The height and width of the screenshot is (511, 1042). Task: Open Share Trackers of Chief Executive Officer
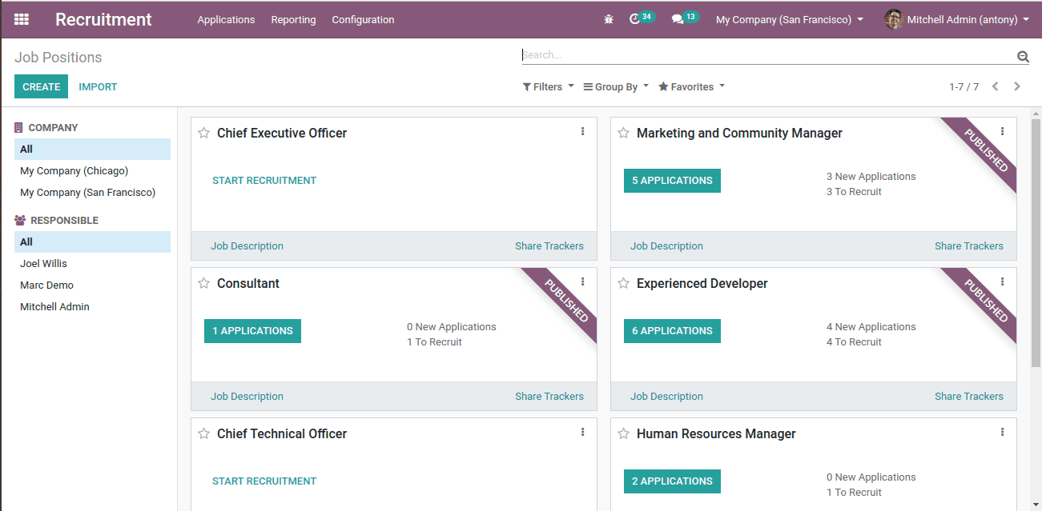[x=549, y=246]
